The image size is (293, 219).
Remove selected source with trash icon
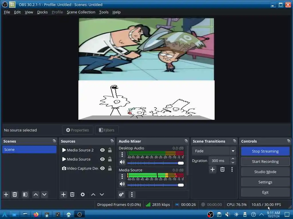[x=72, y=194]
